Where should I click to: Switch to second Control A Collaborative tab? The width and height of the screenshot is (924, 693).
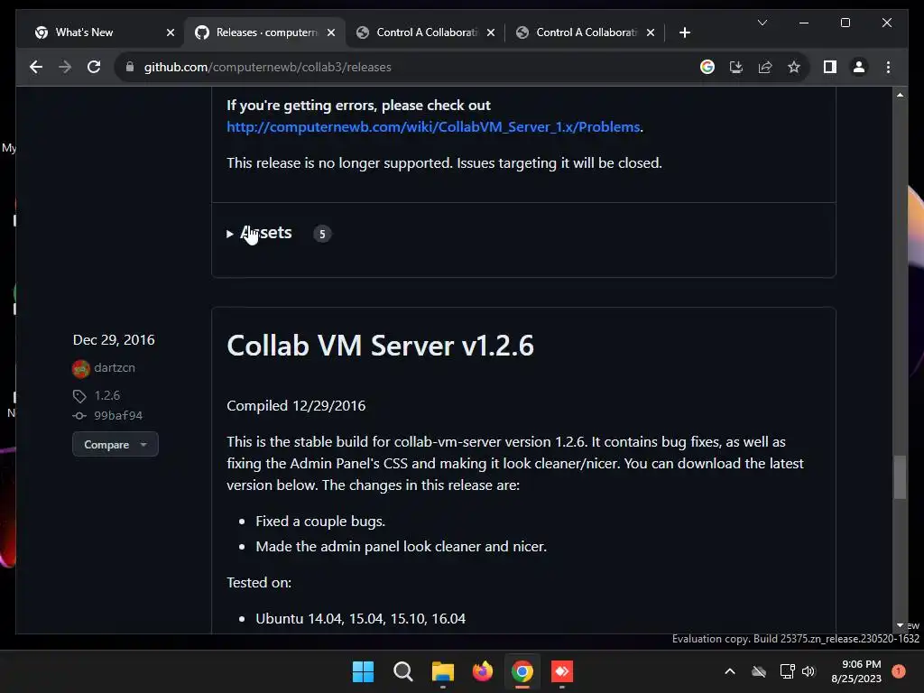tap(587, 32)
